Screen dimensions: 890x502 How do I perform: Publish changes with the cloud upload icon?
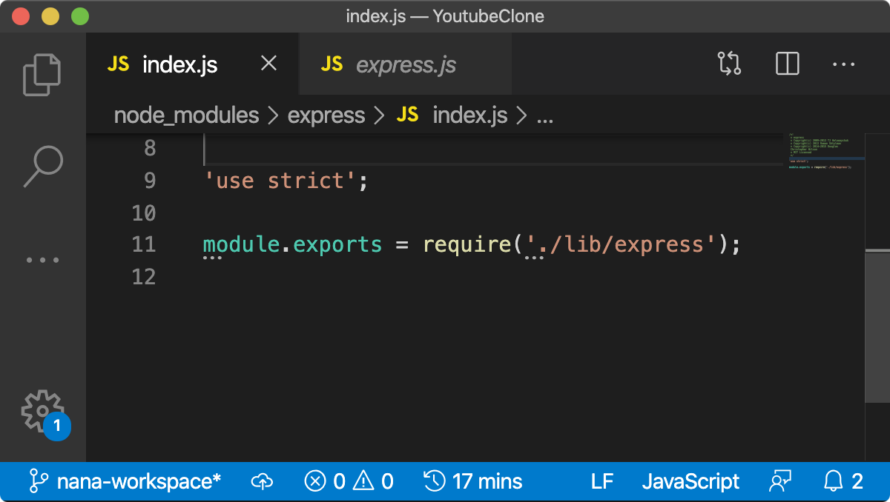click(262, 482)
